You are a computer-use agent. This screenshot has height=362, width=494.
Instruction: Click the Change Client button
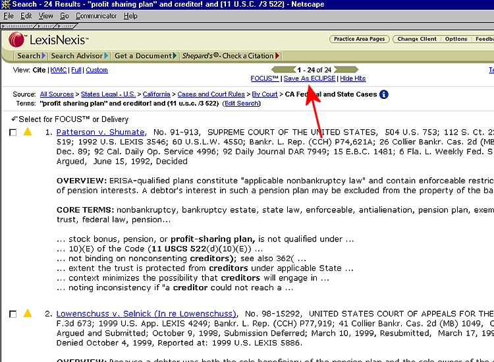pos(415,39)
